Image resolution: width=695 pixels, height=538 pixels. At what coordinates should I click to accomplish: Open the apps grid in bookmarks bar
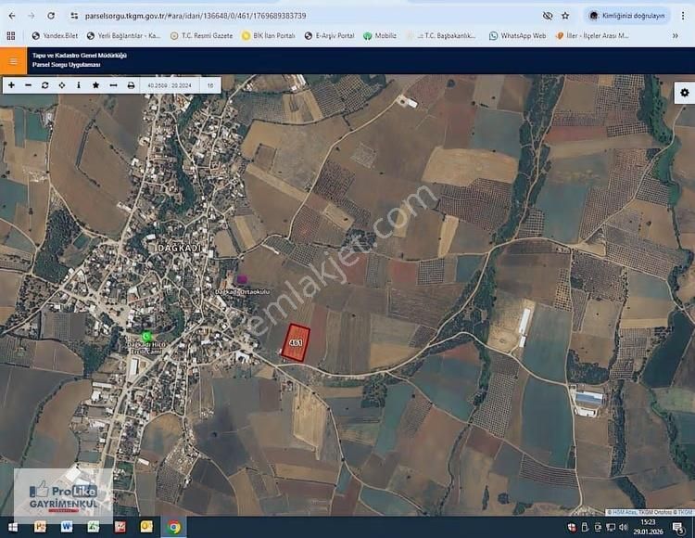tap(11, 36)
